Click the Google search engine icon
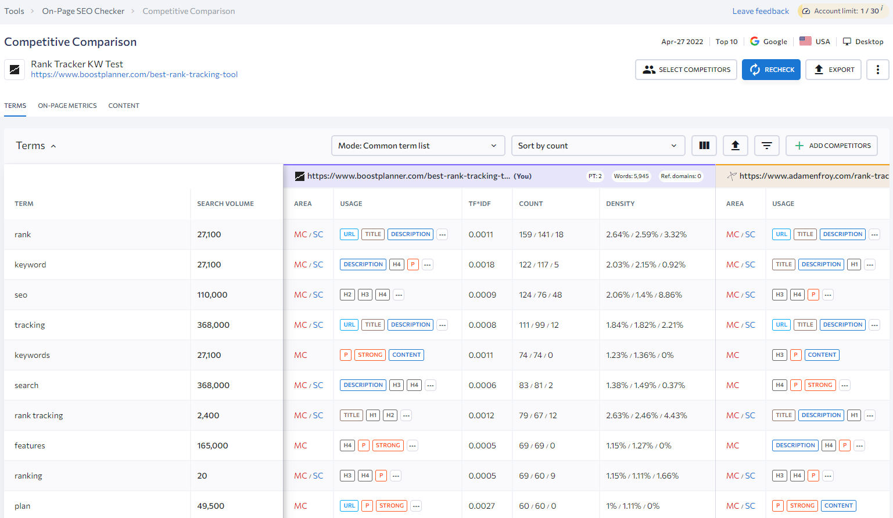893x518 pixels. click(755, 41)
